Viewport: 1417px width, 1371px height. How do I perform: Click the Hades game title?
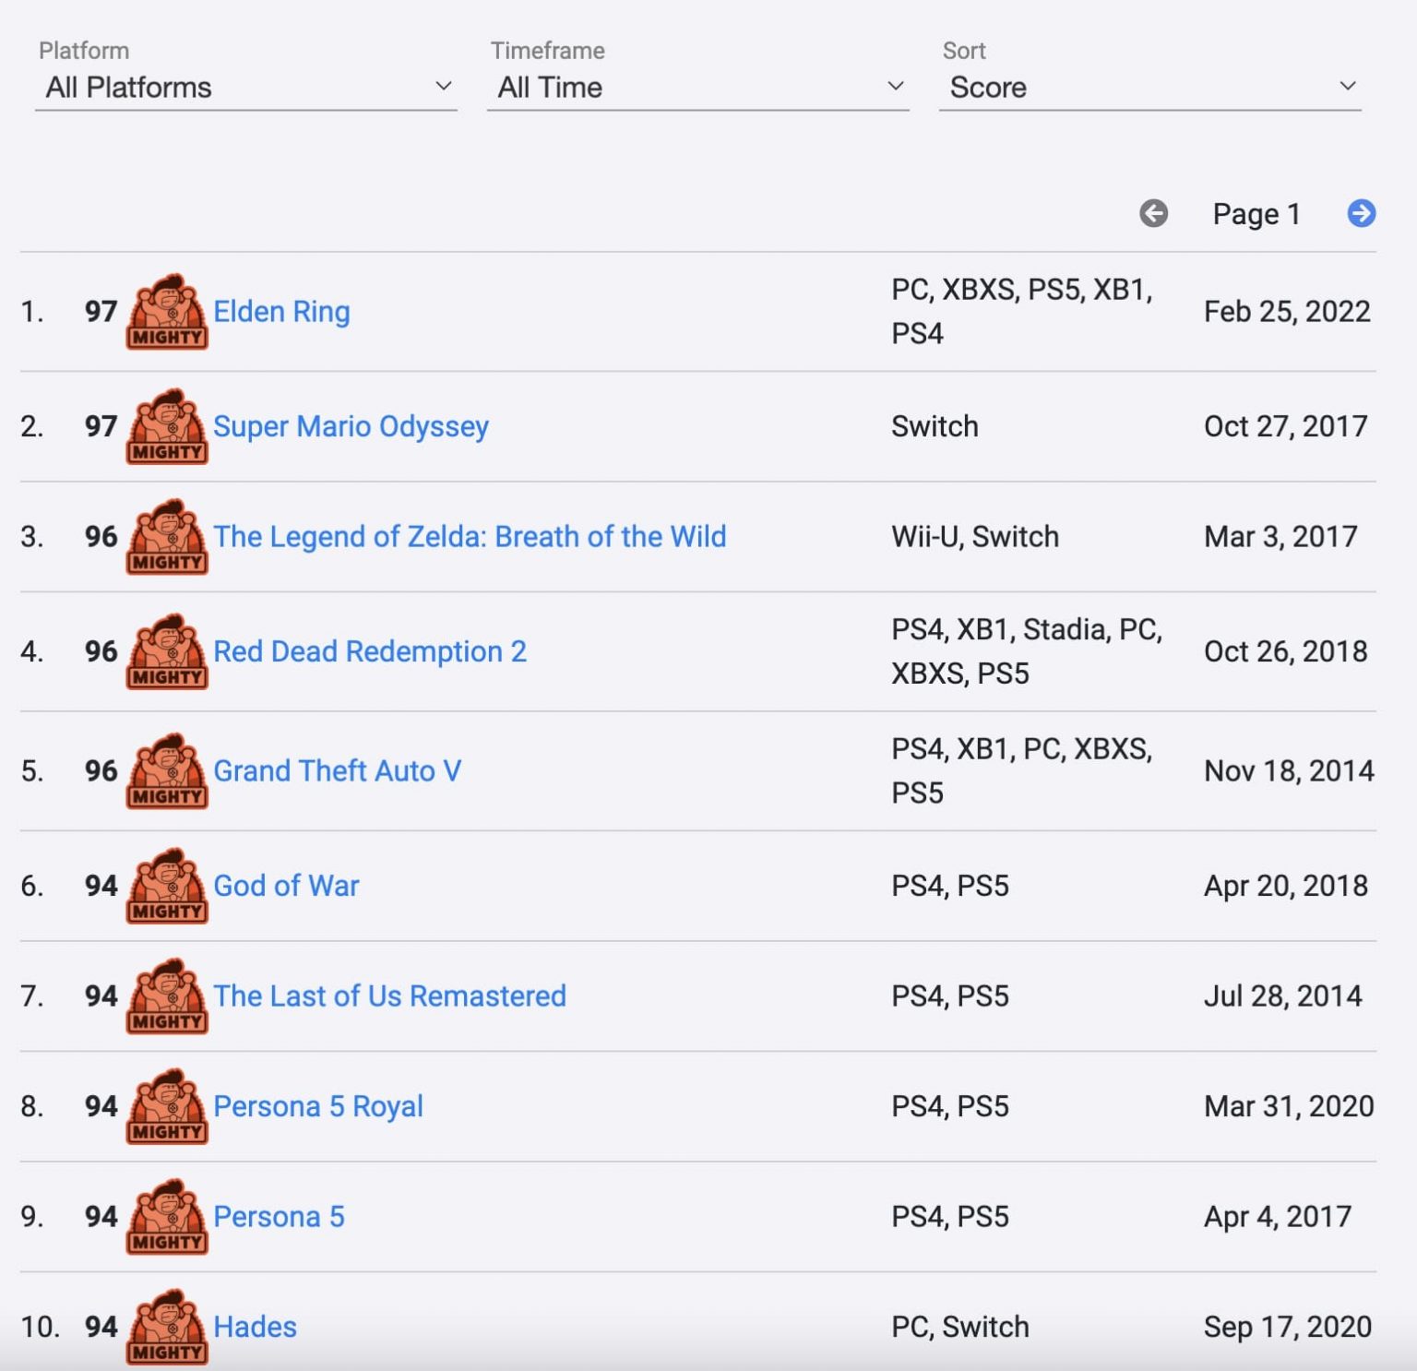[x=255, y=1327]
